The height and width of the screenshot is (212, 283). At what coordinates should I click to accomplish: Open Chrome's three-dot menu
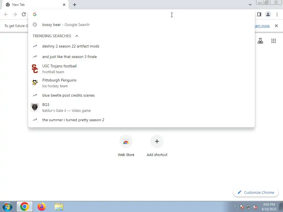point(277,14)
